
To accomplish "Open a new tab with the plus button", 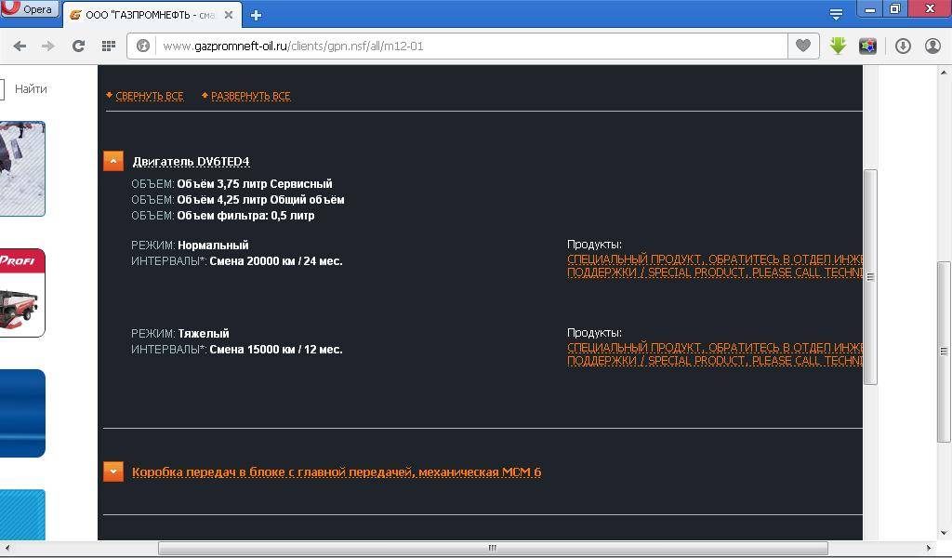I will [x=256, y=15].
